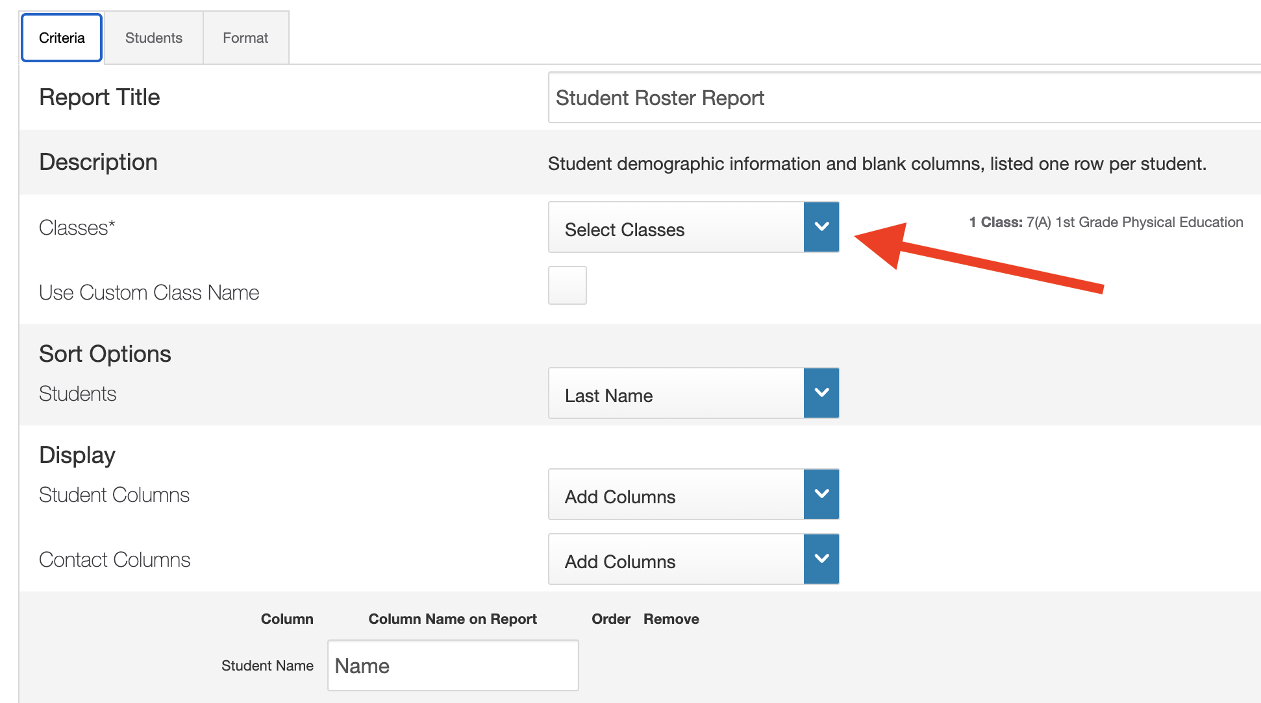This screenshot has width=1261, height=703.
Task: Expand Contact Columns Add Columns dropdown
Action: pyautogui.click(x=676, y=560)
